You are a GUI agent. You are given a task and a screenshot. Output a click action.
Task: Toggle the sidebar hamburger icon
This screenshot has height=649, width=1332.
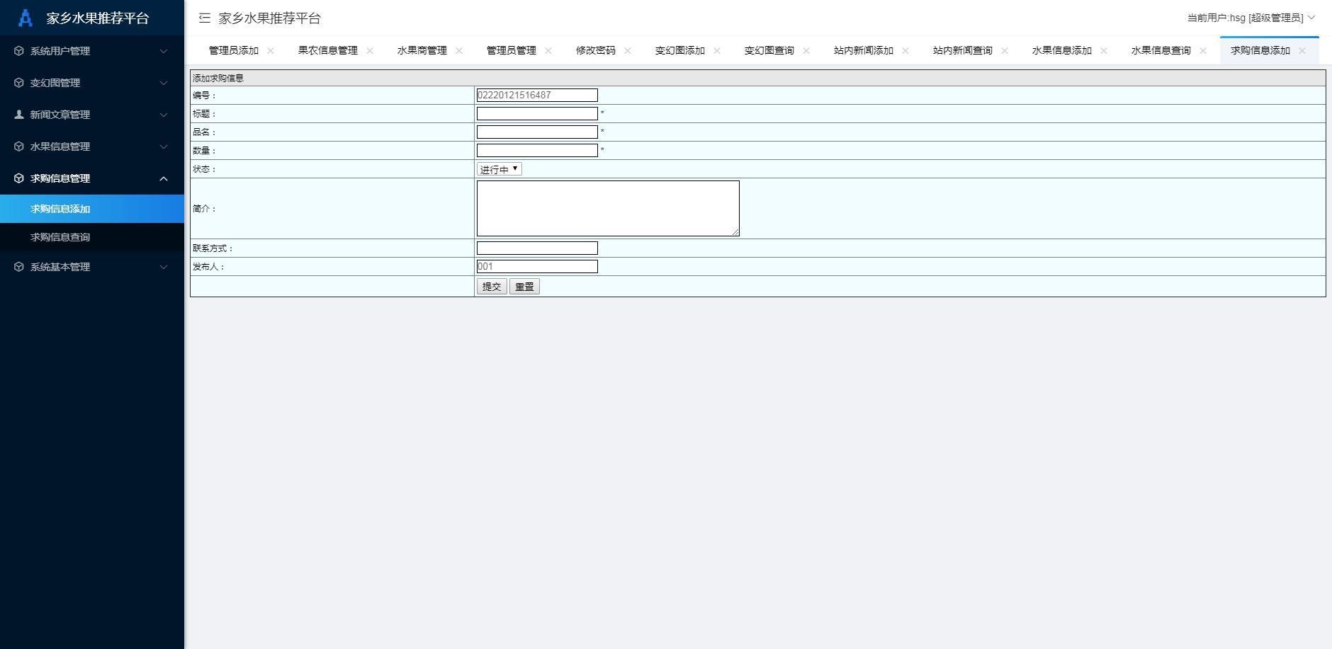(x=204, y=18)
